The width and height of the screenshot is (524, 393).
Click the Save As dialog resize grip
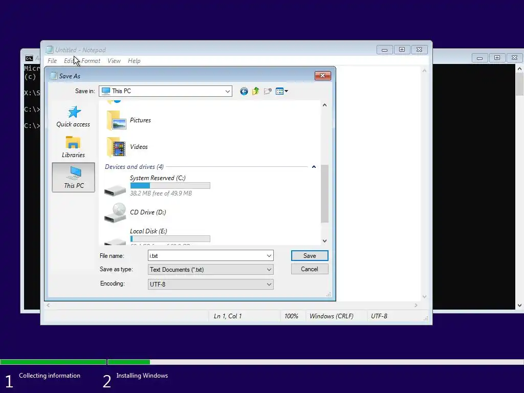pos(329,294)
